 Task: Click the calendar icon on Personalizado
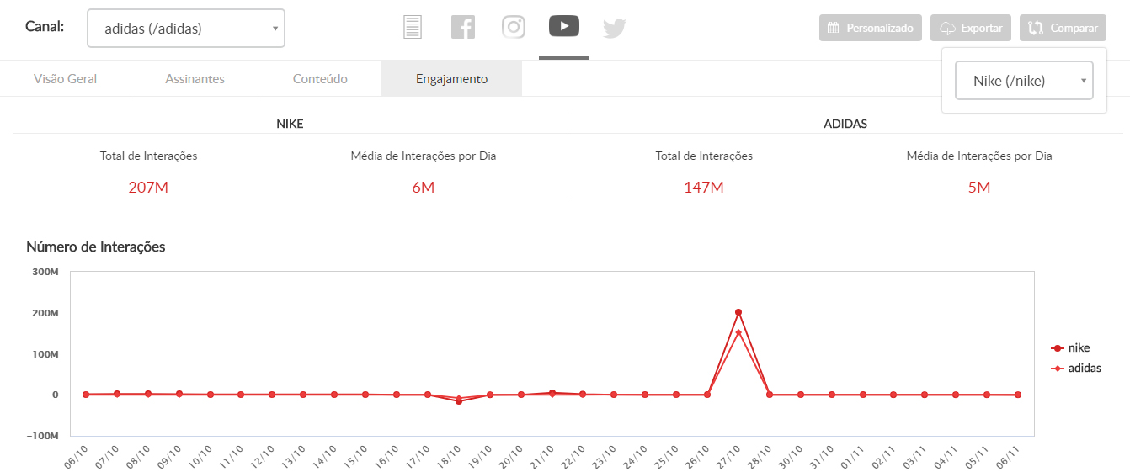tap(833, 28)
